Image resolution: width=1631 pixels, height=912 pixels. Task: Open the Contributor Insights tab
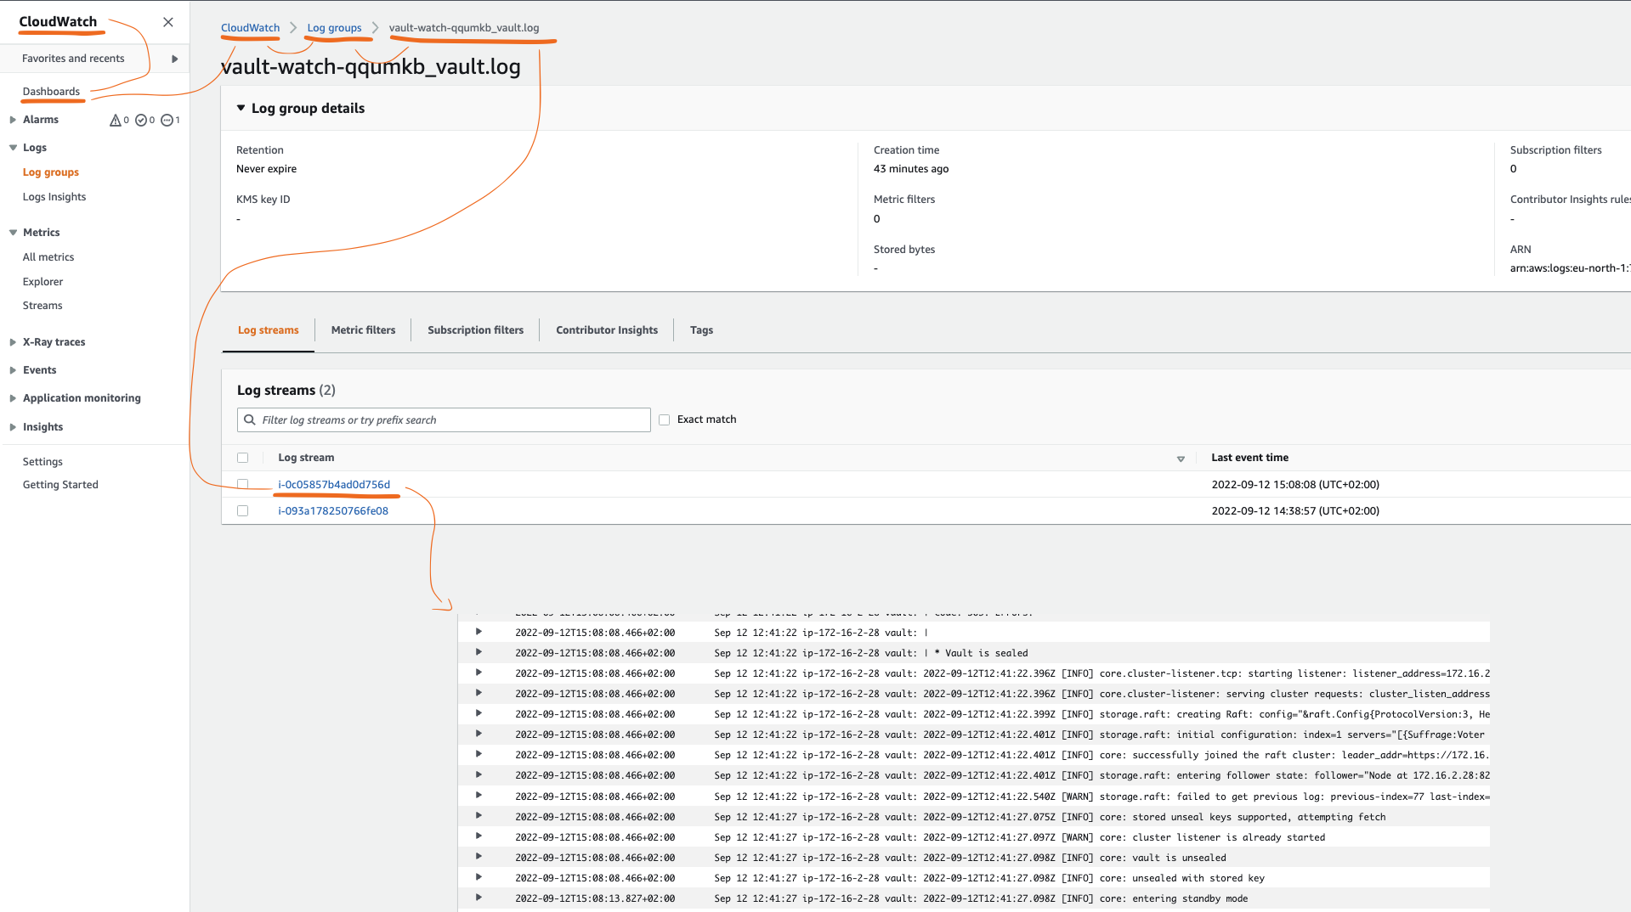click(607, 330)
